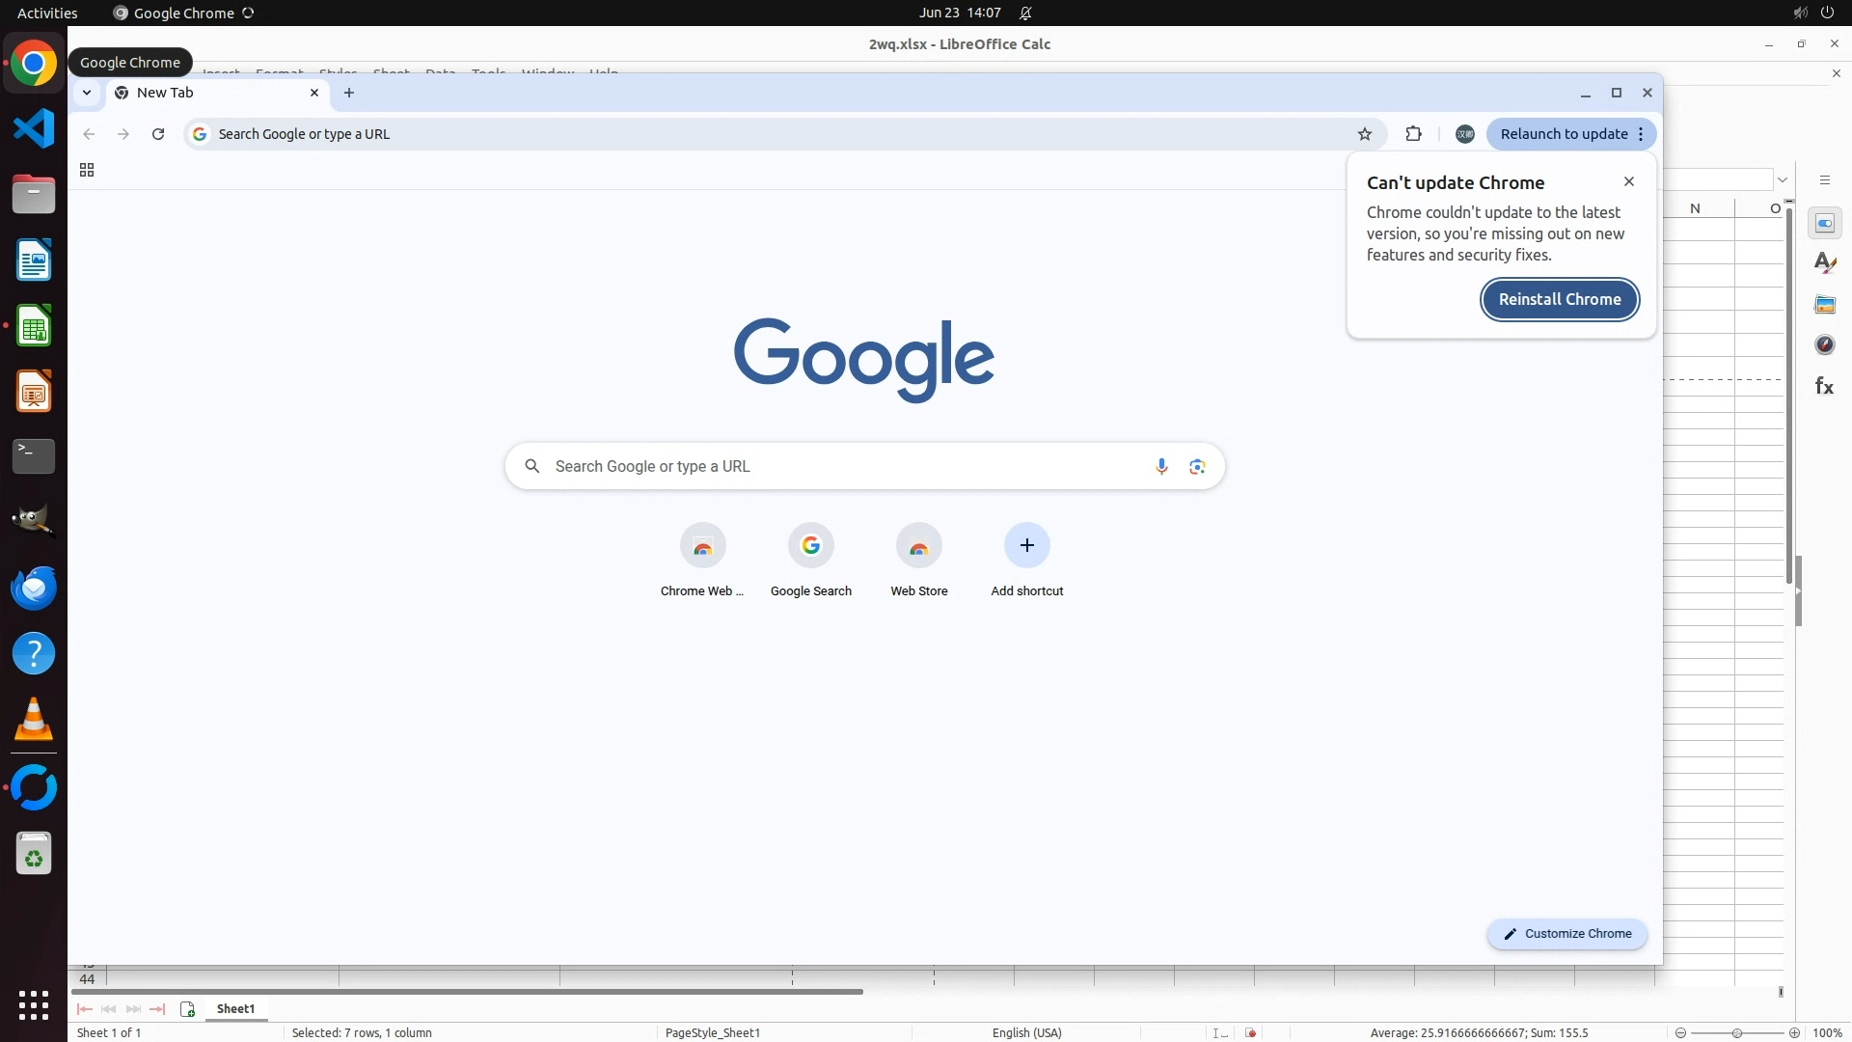Click the Customize Chrome button
Screen dimensions: 1852x1042
pos(1566,934)
